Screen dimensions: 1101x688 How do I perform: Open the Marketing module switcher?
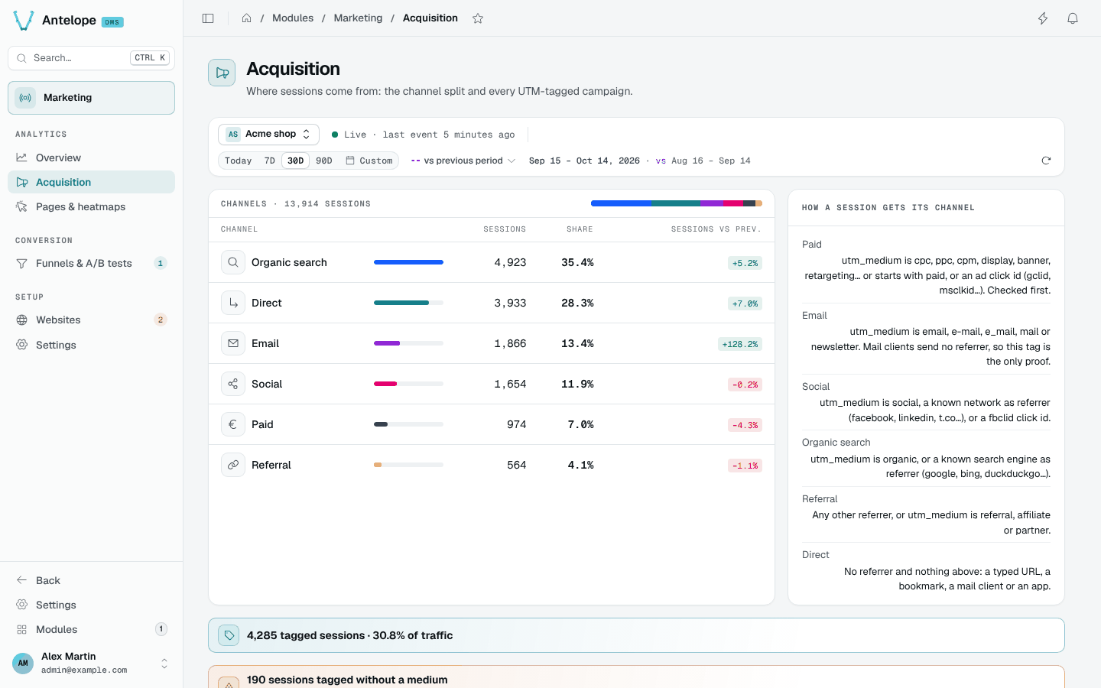[91, 98]
